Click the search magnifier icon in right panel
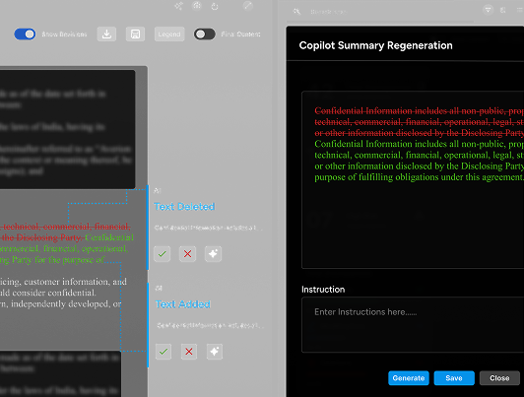This screenshot has width=524, height=397. coord(296,12)
